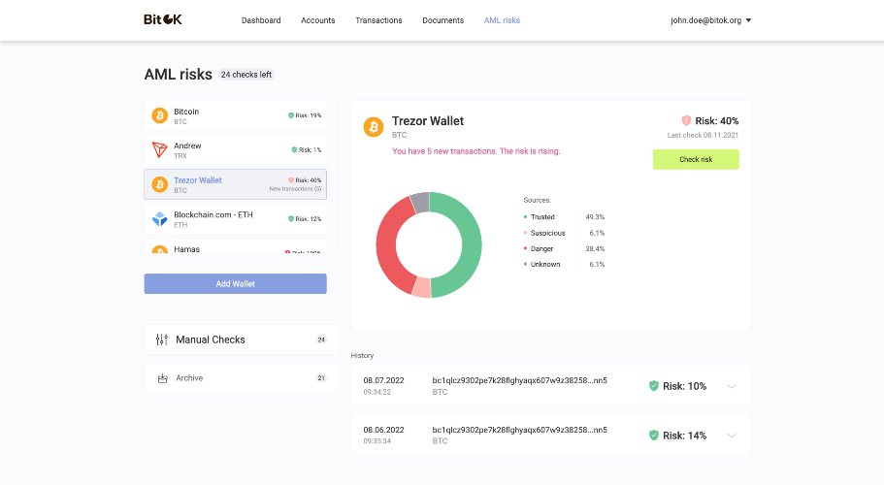Image resolution: width=884 pixels, height=485 pixels.
Task: Click the 38.4% Danger value
Action: click(595, 248)
